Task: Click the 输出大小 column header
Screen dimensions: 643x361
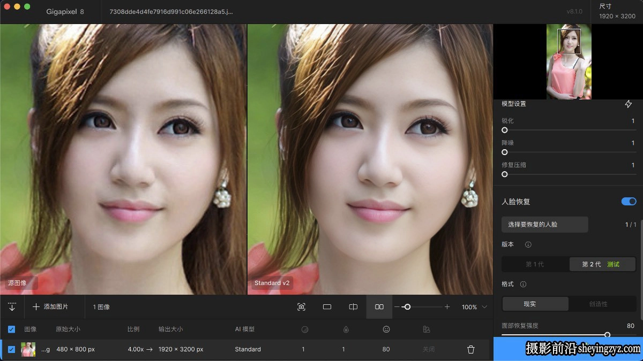Action: [170, 329]
